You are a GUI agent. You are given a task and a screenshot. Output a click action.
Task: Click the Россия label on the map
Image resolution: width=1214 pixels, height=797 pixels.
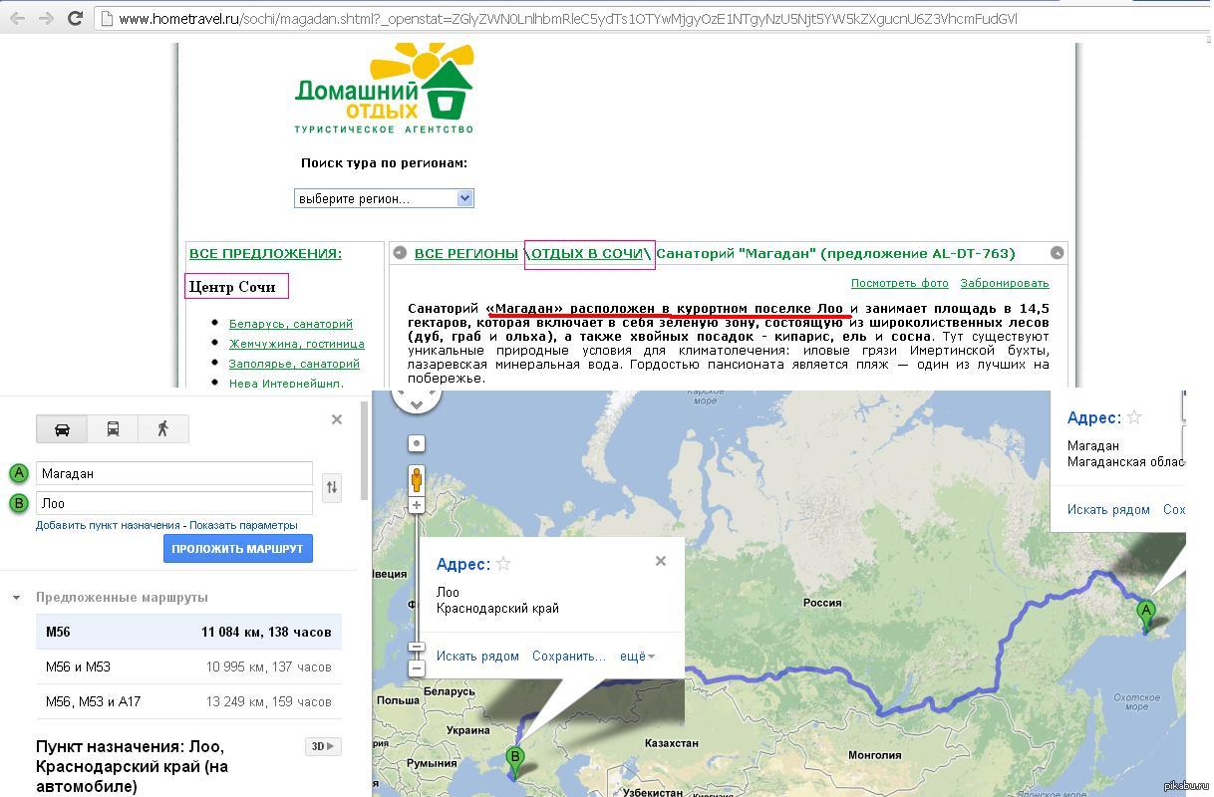822,603
